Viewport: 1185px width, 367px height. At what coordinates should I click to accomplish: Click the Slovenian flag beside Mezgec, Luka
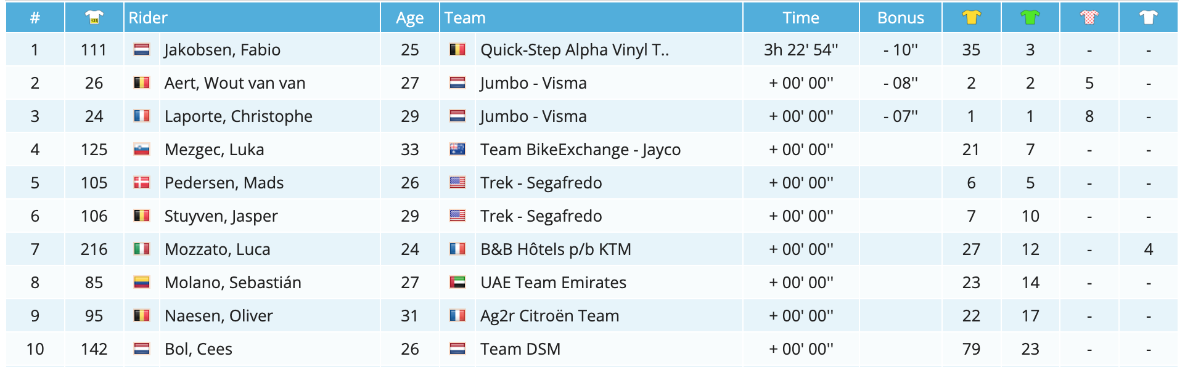tap(142, 150)
